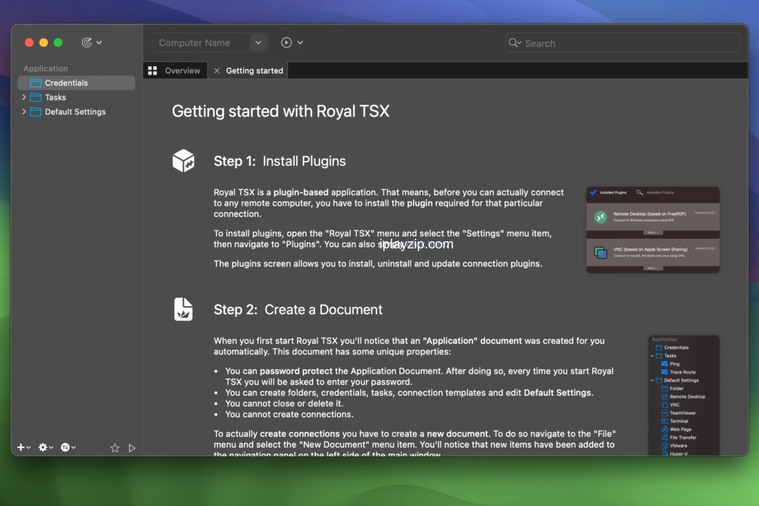Select the Credentials folder in sidebar
The image size is (759, 506).
point(76,83)
